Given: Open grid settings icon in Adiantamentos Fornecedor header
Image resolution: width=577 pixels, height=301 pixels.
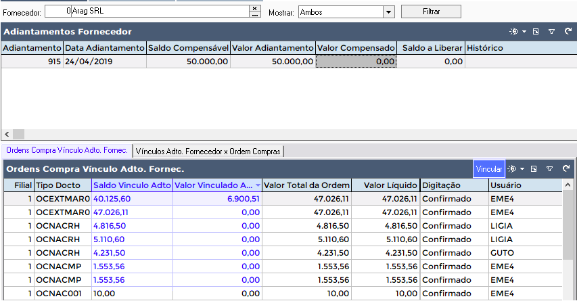Looking at the screenshot, I should click(513, 32).
